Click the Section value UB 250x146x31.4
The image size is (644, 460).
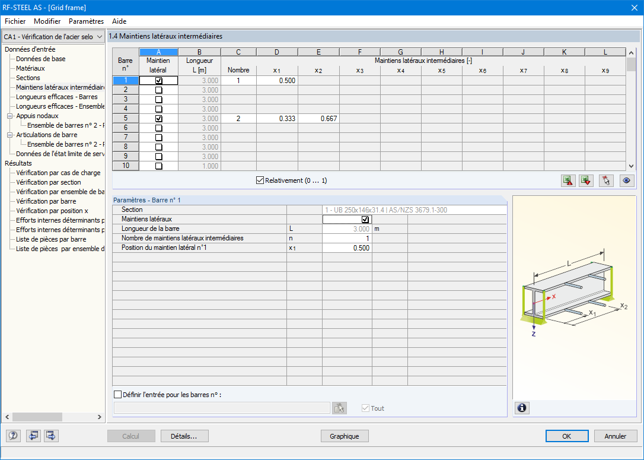tap(415, 210)
